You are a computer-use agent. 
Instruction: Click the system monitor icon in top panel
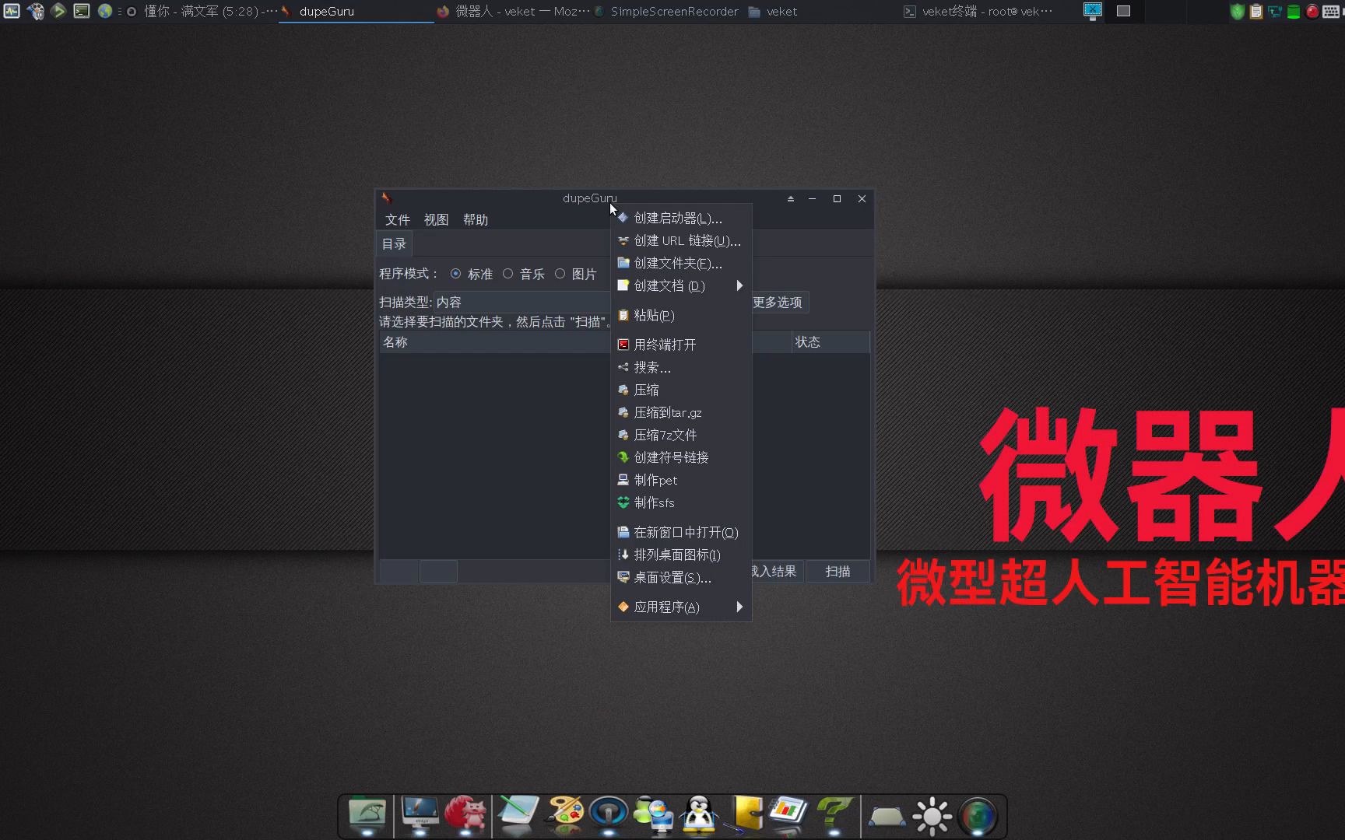(x=12, y=11)
